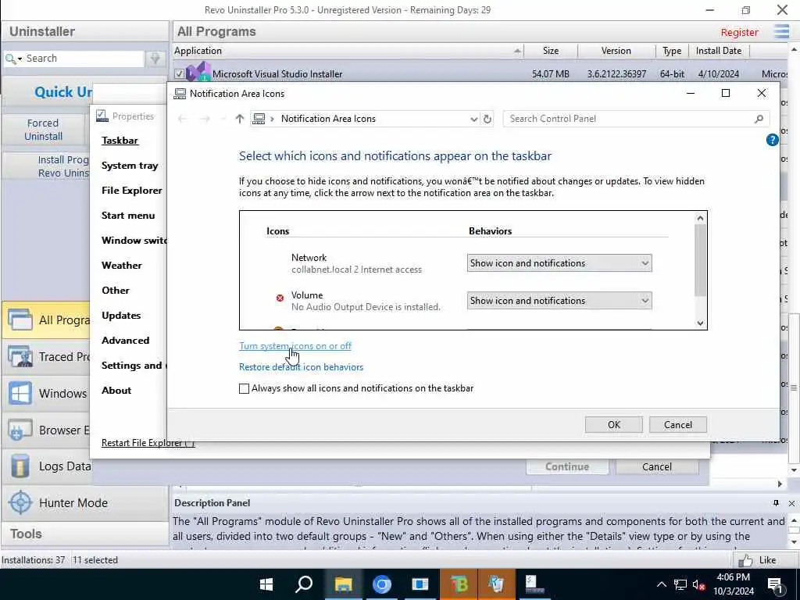Sort by Size column header

[551, 51]
